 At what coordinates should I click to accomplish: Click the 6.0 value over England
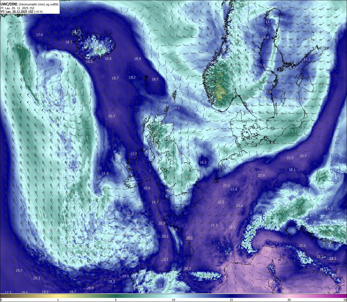[188, 177]
